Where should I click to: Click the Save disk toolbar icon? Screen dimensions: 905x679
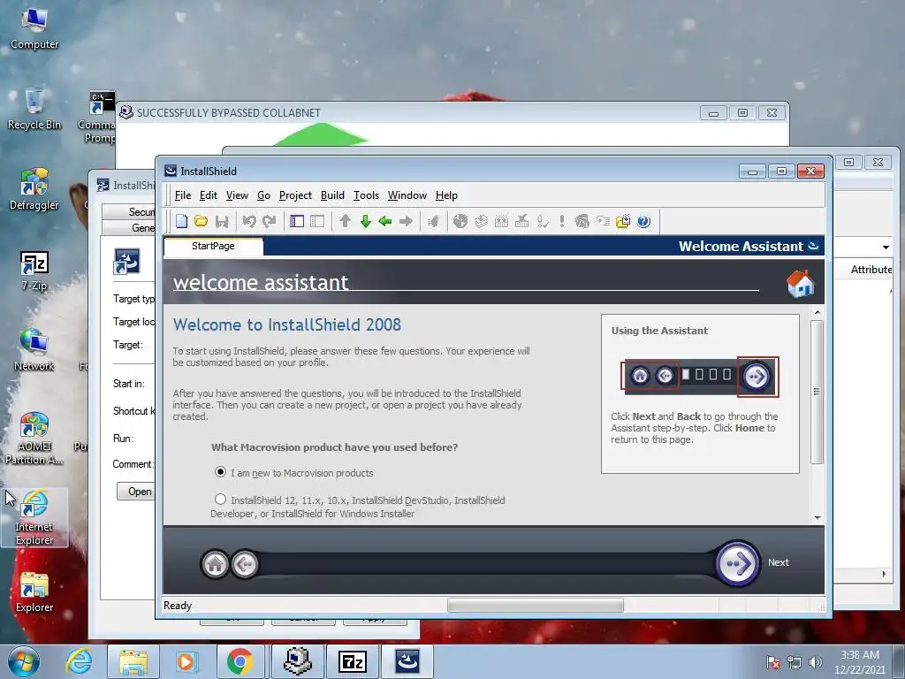(222, 221)
